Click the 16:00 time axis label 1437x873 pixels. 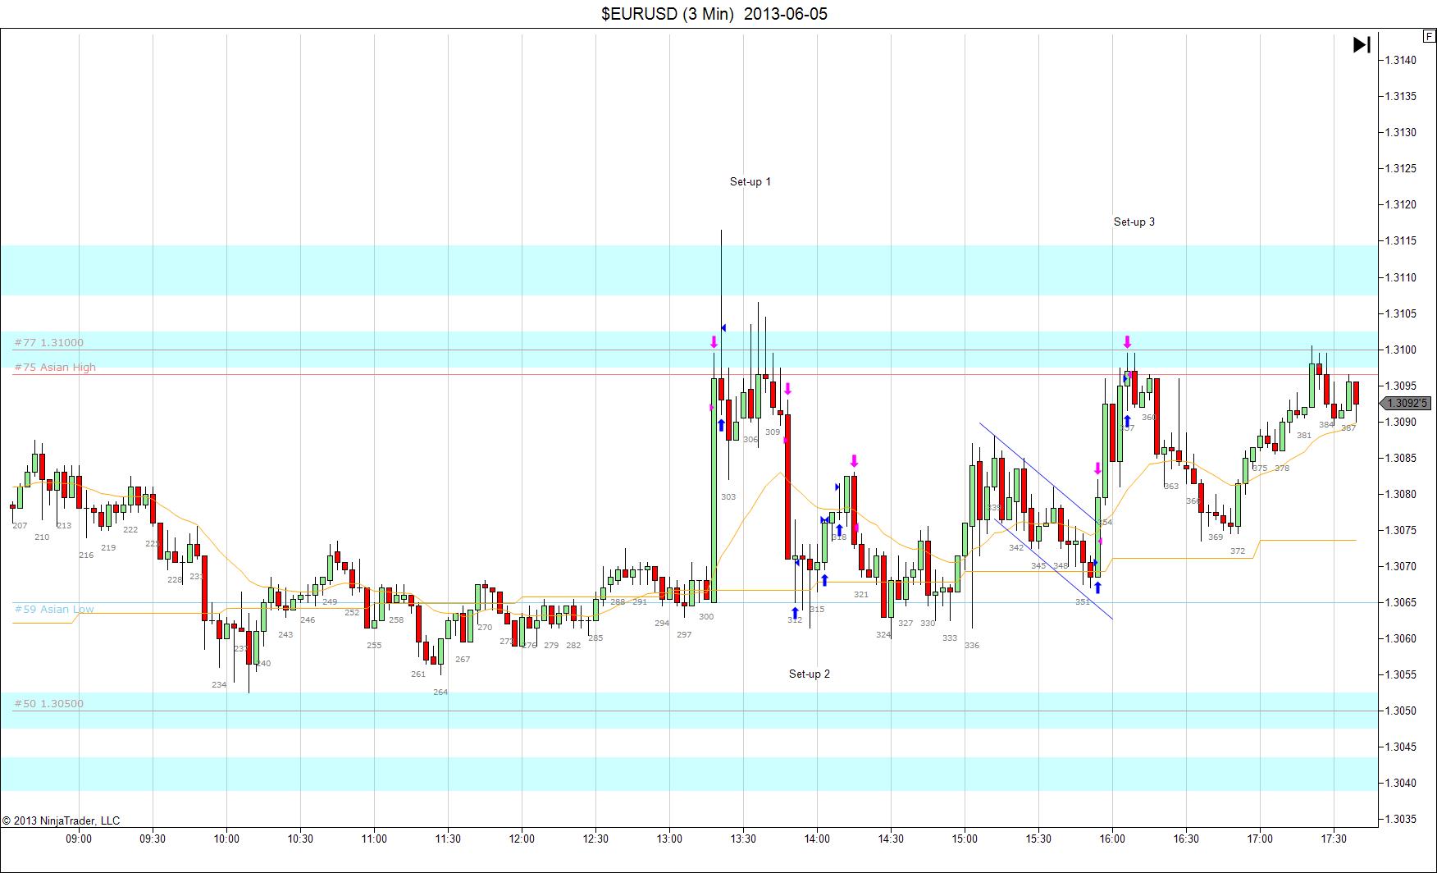tap(1112, 839)
